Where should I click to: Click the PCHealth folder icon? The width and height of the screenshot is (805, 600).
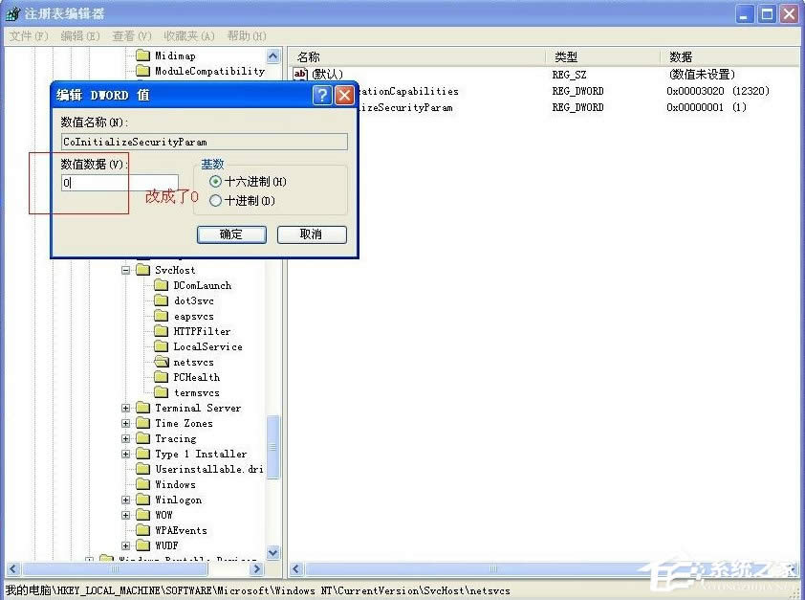[x=163, y=377]
